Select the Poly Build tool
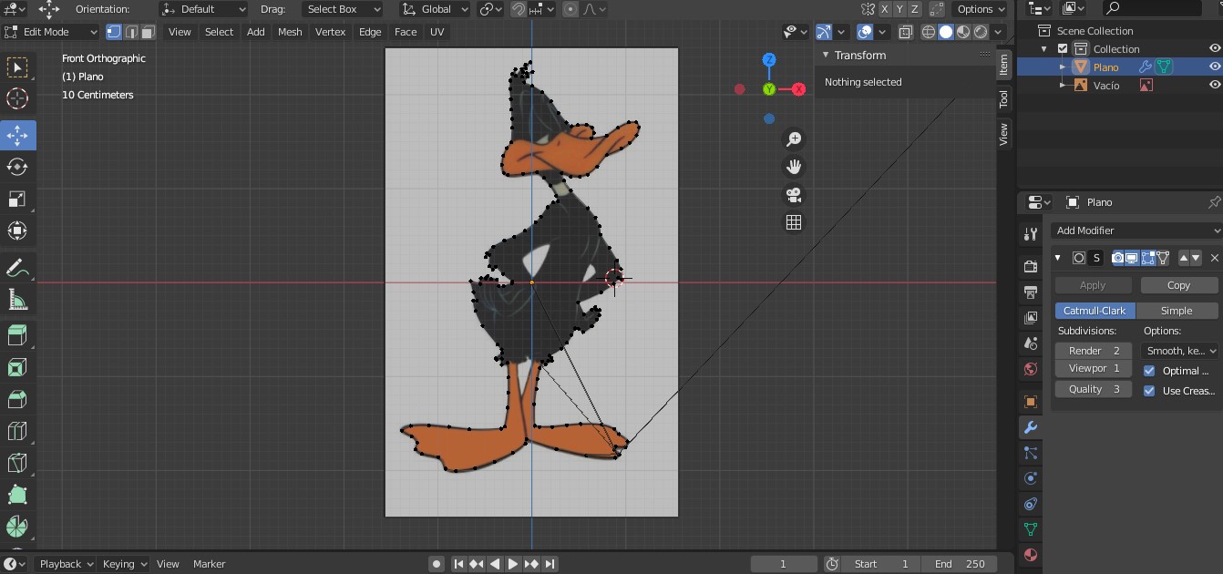Image resolution: width=1223 pixels, height=574 pixels. (17, 495)
